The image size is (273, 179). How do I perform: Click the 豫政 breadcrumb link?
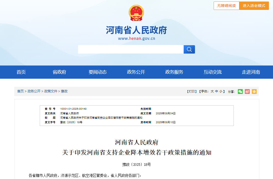tap(64, 91)
